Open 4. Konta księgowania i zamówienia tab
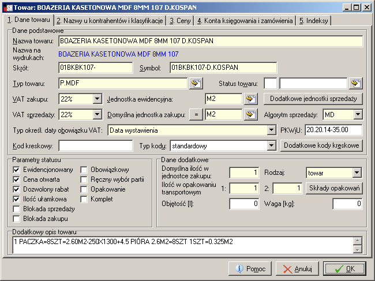This screenshot has width=375, height=281. point(245,21)
